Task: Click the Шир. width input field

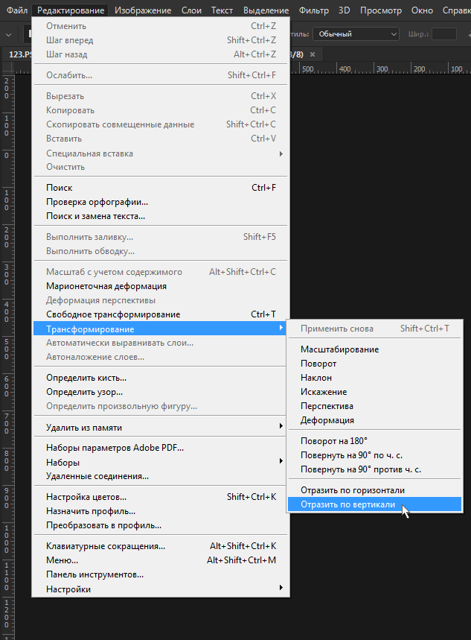Action: [443, 34]
